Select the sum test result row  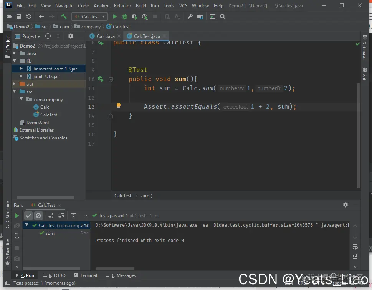(x=56, y=233)
